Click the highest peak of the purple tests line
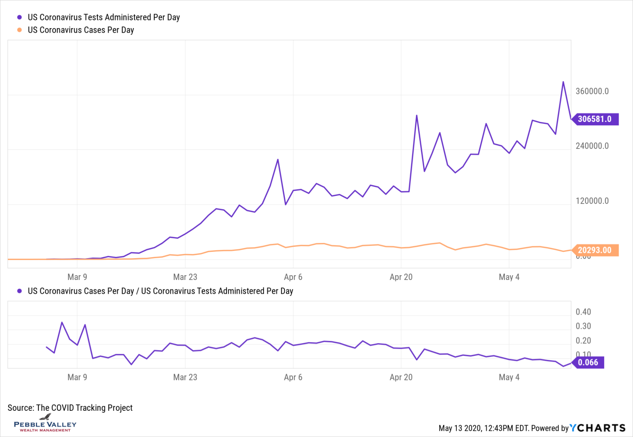The width and height of the screenshot is (633, 437). (x=563, y=82)
